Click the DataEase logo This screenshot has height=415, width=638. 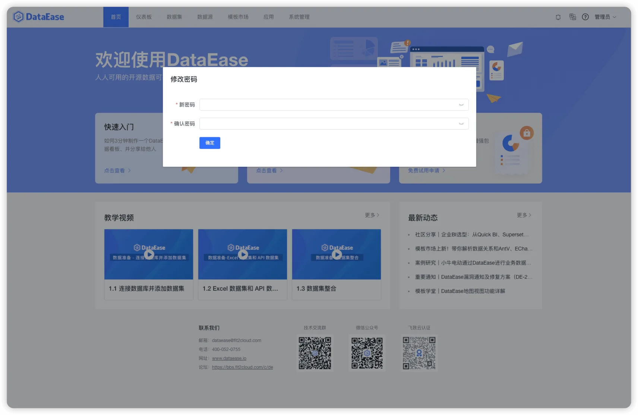tap(38, 17)
